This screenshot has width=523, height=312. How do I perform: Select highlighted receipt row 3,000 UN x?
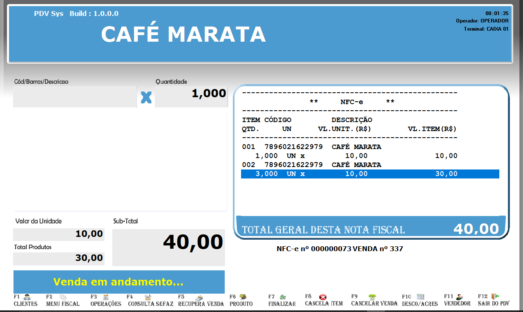pyautogui.click(x=370, y=174)
